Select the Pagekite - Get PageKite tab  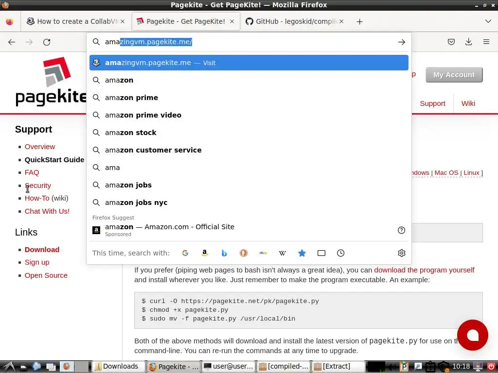coord(185,21)
